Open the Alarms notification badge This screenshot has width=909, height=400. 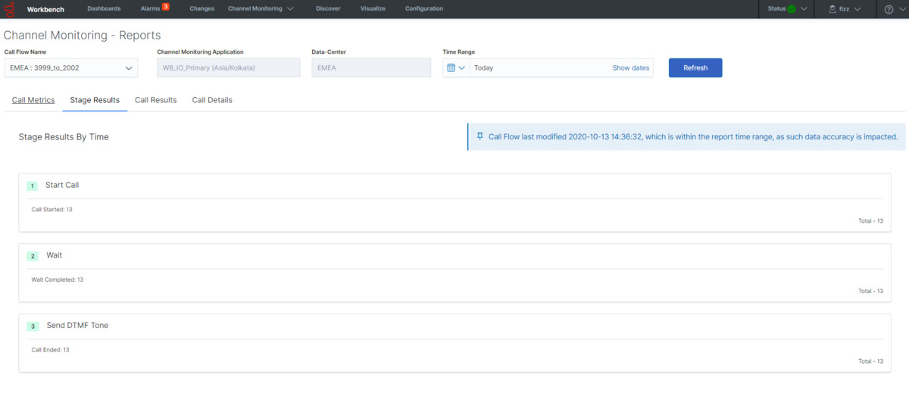click(166, 6)
